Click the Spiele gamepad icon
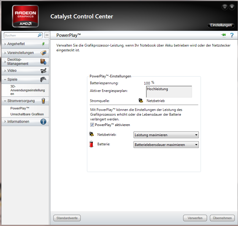 tap(43, 79)
